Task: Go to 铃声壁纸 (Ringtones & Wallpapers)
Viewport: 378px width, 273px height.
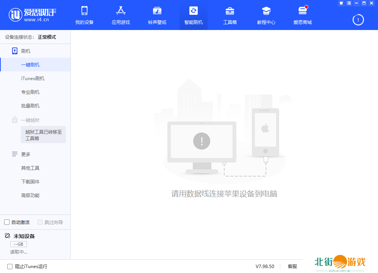Action: coord(157,15)
